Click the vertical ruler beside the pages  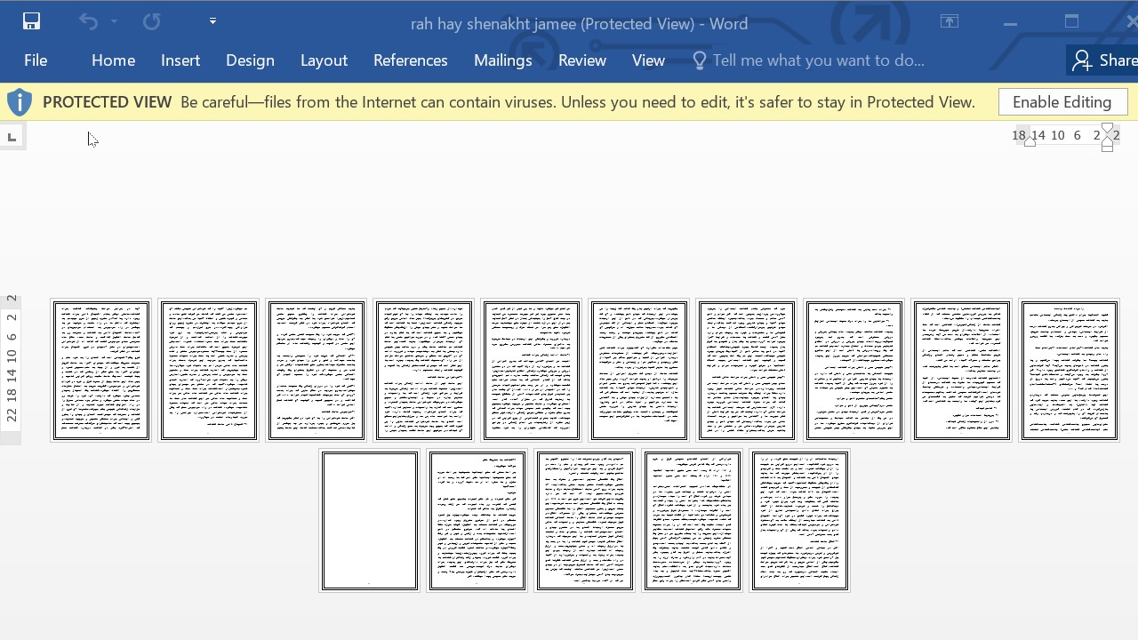point(11,368)
